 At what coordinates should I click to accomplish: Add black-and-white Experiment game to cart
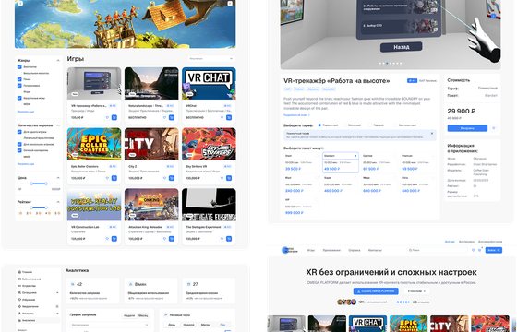[x=229, y=239]
